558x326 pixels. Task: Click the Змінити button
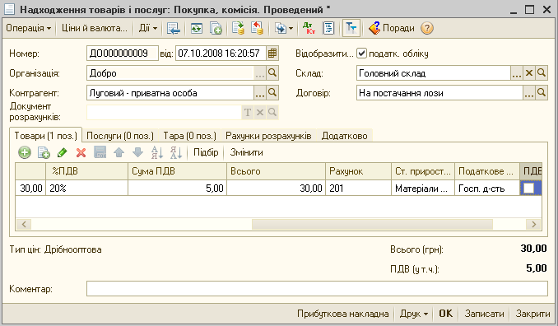point(246,152)
